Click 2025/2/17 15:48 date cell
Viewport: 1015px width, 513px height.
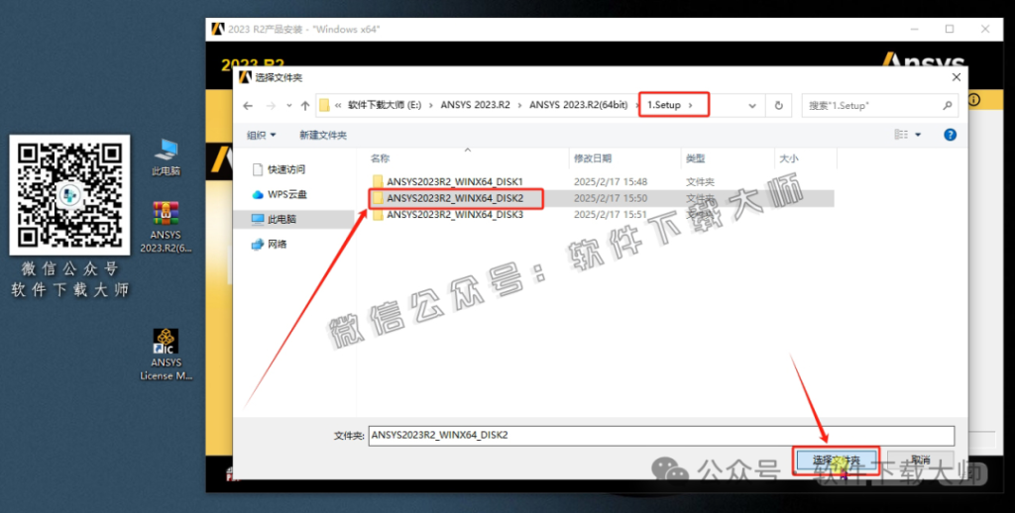point(611,182)
